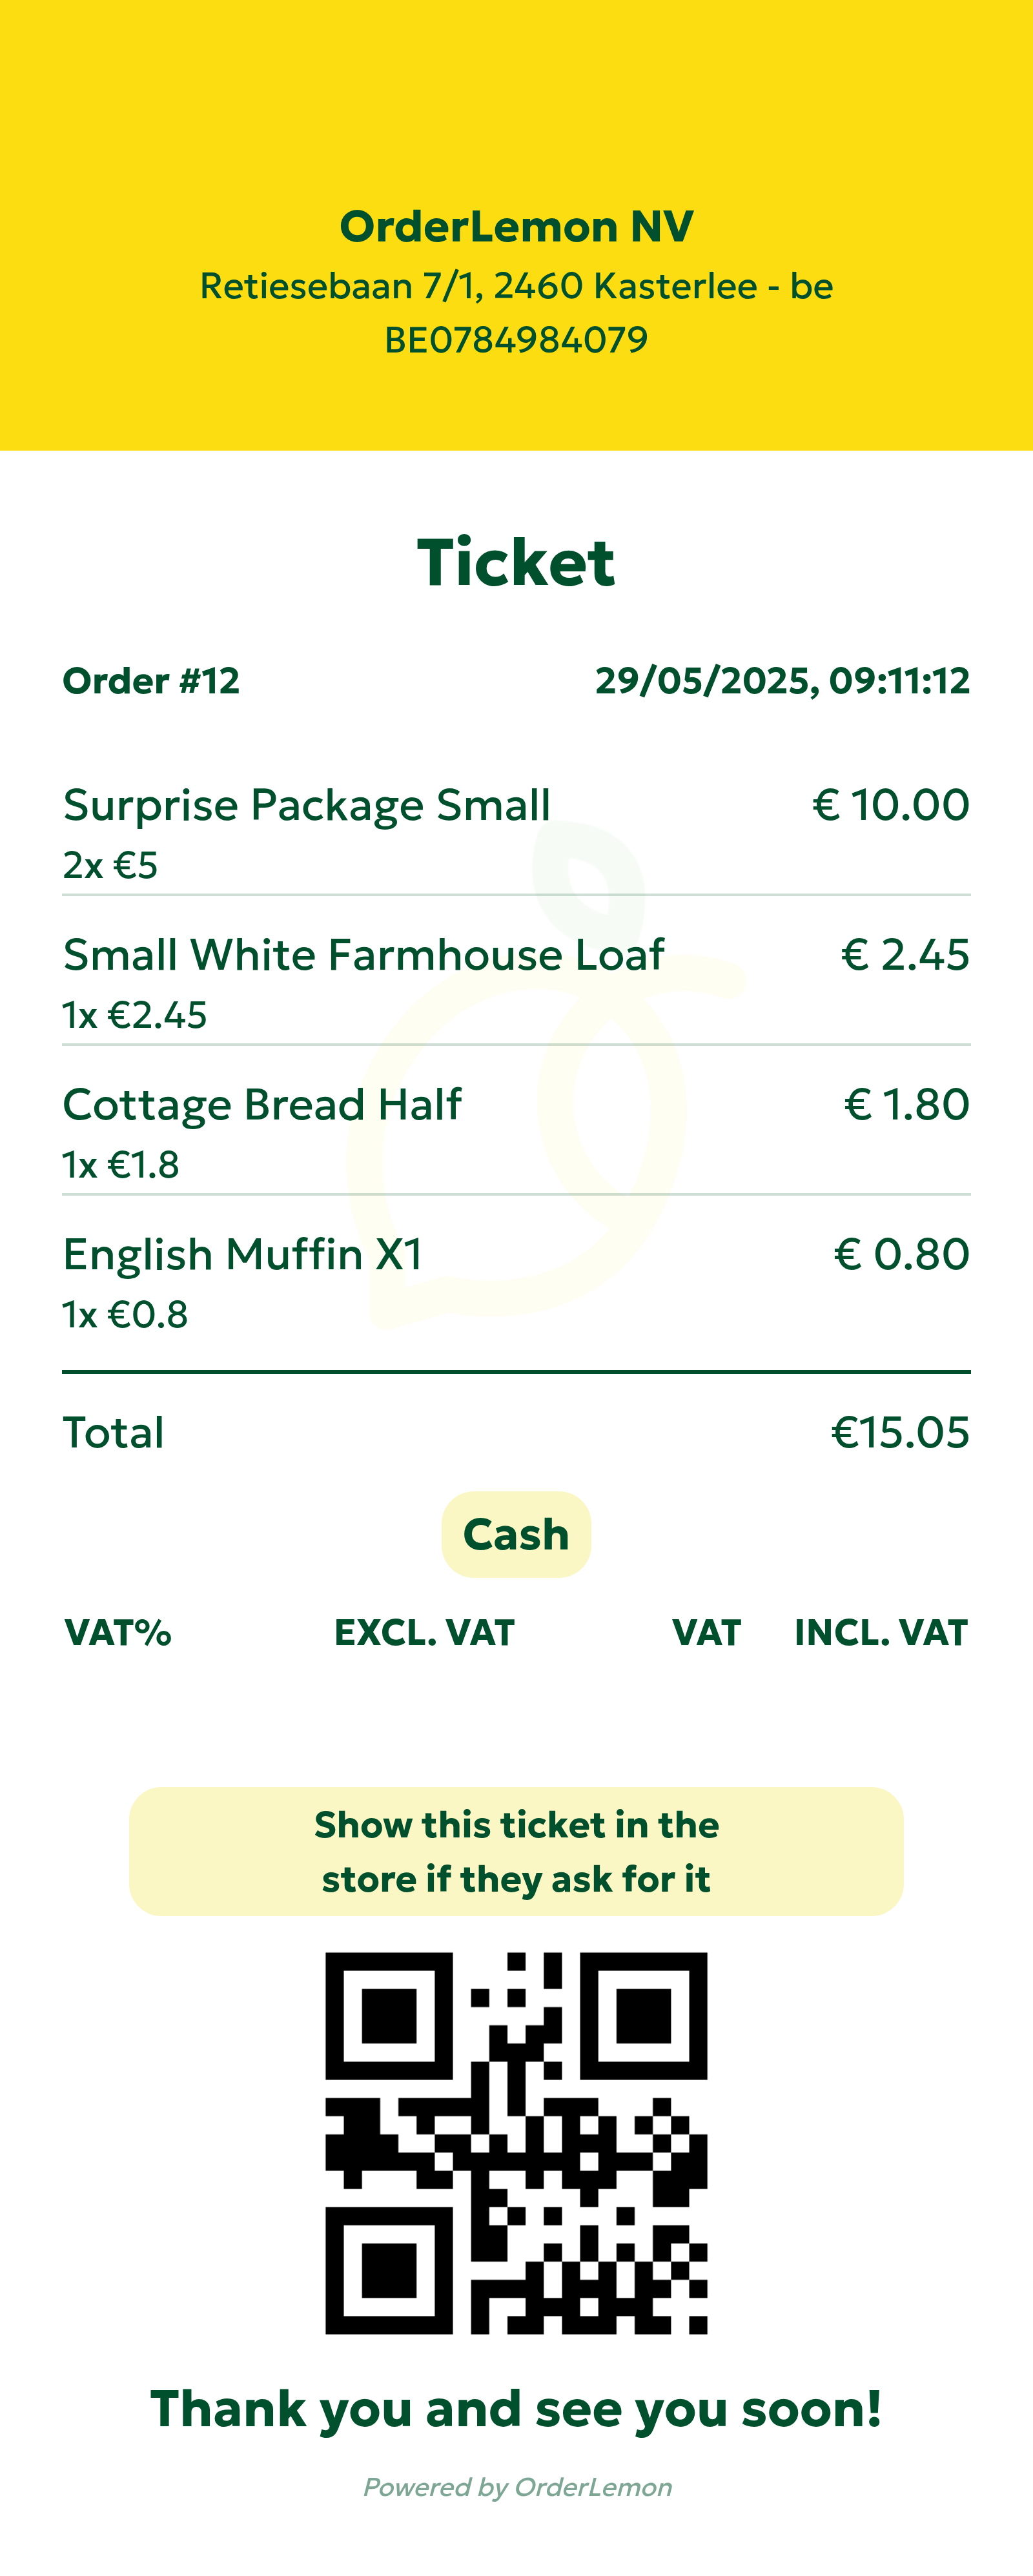Select the Surprise Package Small item
This screenshot has height=2576, width=1033.
[306, 805]
